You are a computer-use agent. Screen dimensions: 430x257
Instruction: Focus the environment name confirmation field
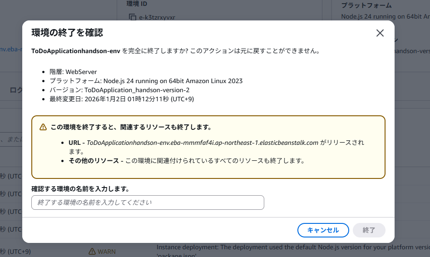pyautogui.click(x=148, y=203)
